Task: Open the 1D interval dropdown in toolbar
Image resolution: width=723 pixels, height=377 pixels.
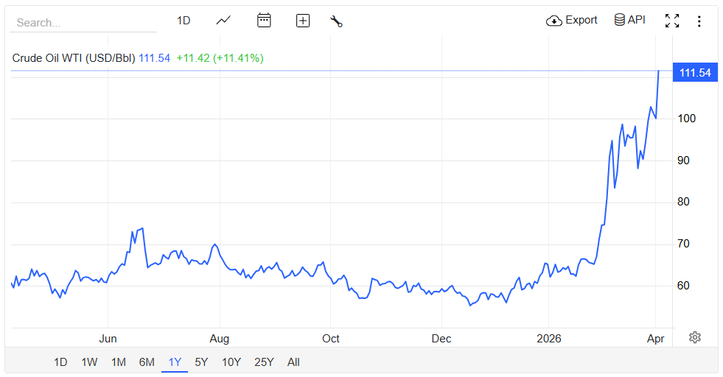Action: coord(184,21)
